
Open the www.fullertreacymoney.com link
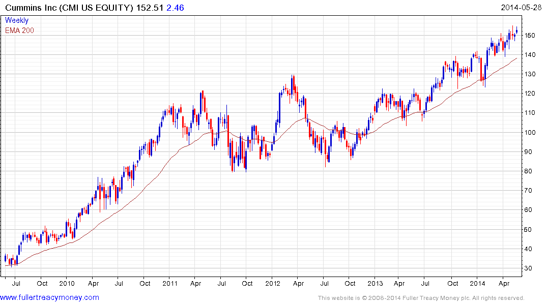click(49, 298)
